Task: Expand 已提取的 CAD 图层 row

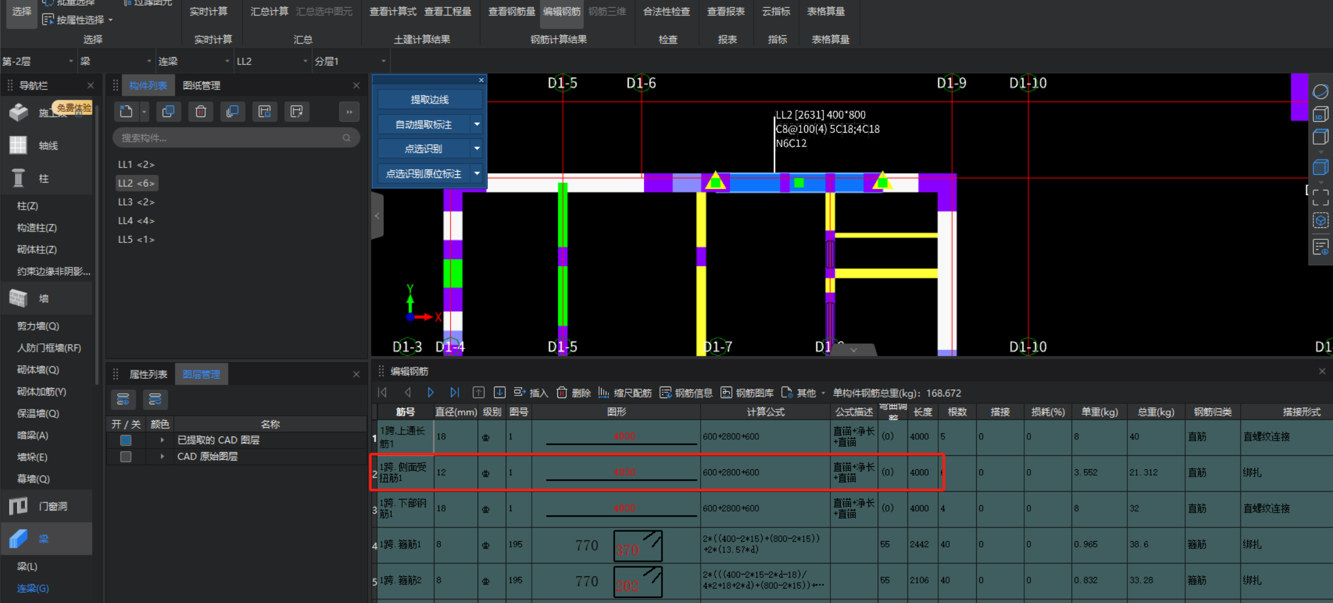Action: [162, 440]
